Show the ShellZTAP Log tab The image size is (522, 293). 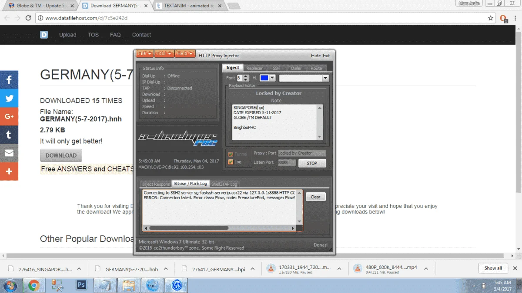224,184
